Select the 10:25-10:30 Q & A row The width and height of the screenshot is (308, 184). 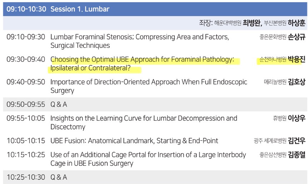(155, 177)
